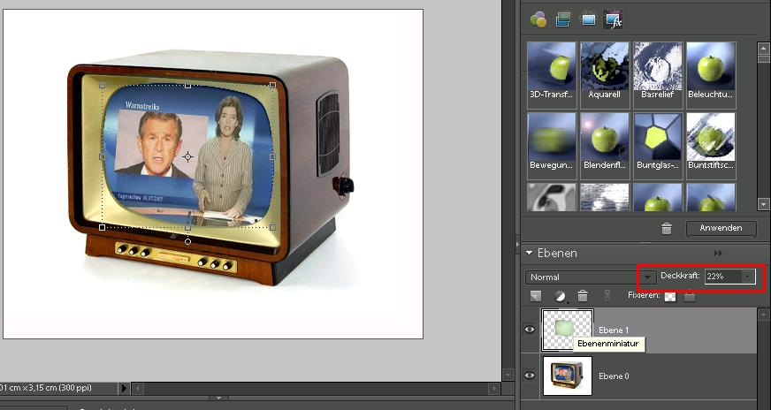771x410 pixels.
Task: Open the status bar info arrow menu
Action: (x=124, y=388)
